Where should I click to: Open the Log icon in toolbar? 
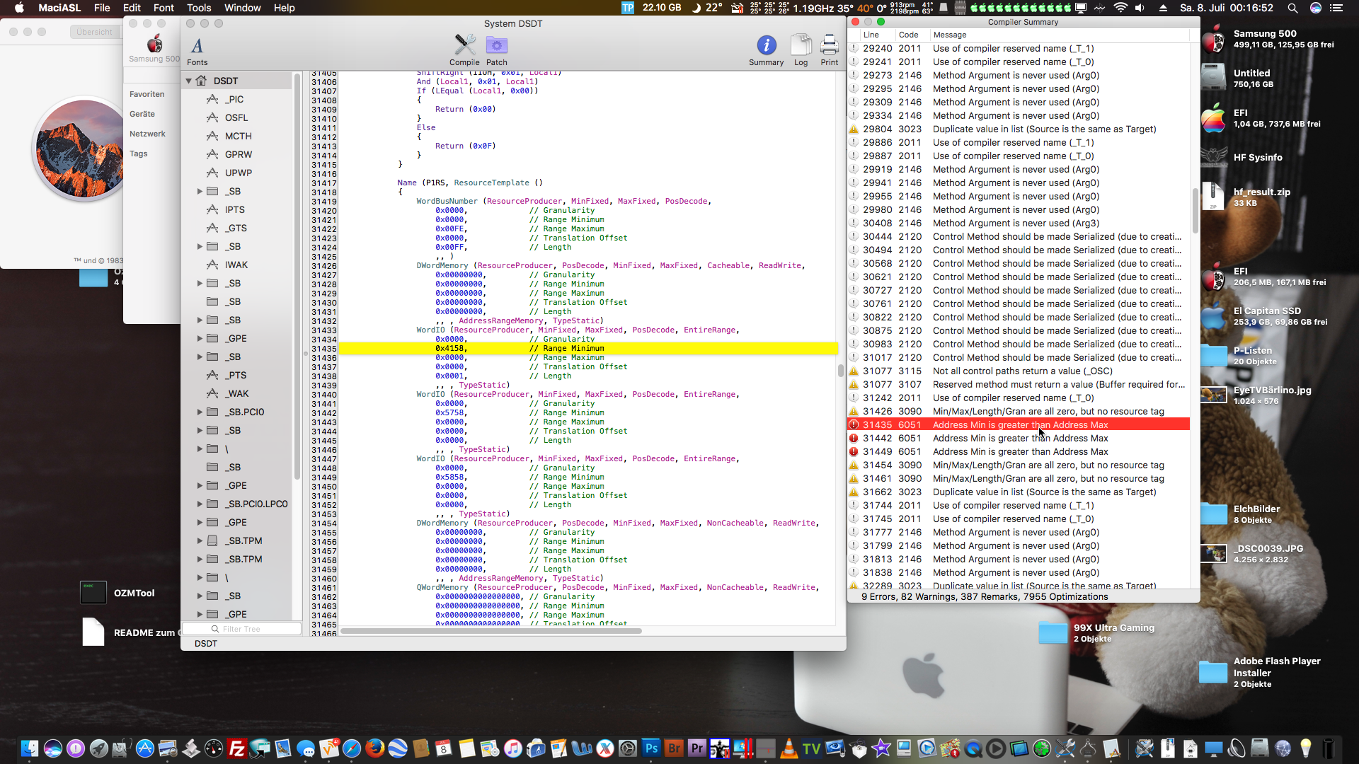pos(801,47)
